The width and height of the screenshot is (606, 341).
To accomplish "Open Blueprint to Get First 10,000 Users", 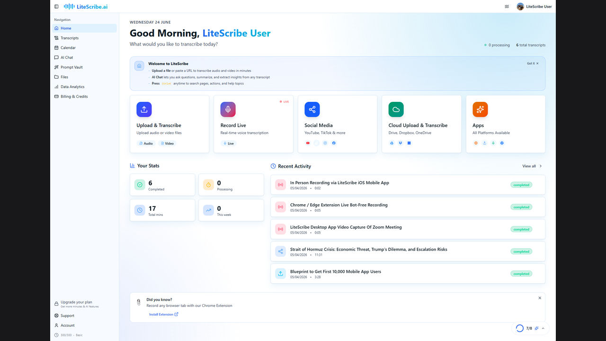I will 408,274.
